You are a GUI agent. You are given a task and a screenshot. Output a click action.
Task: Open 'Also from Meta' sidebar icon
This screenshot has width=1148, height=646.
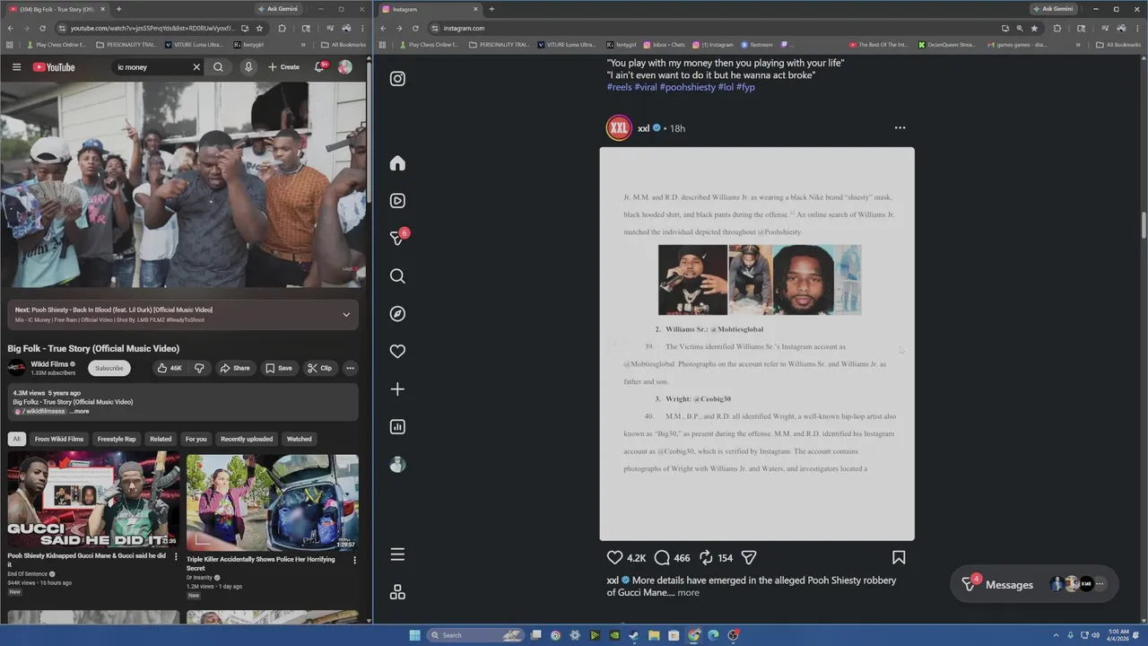coord(397,592)
